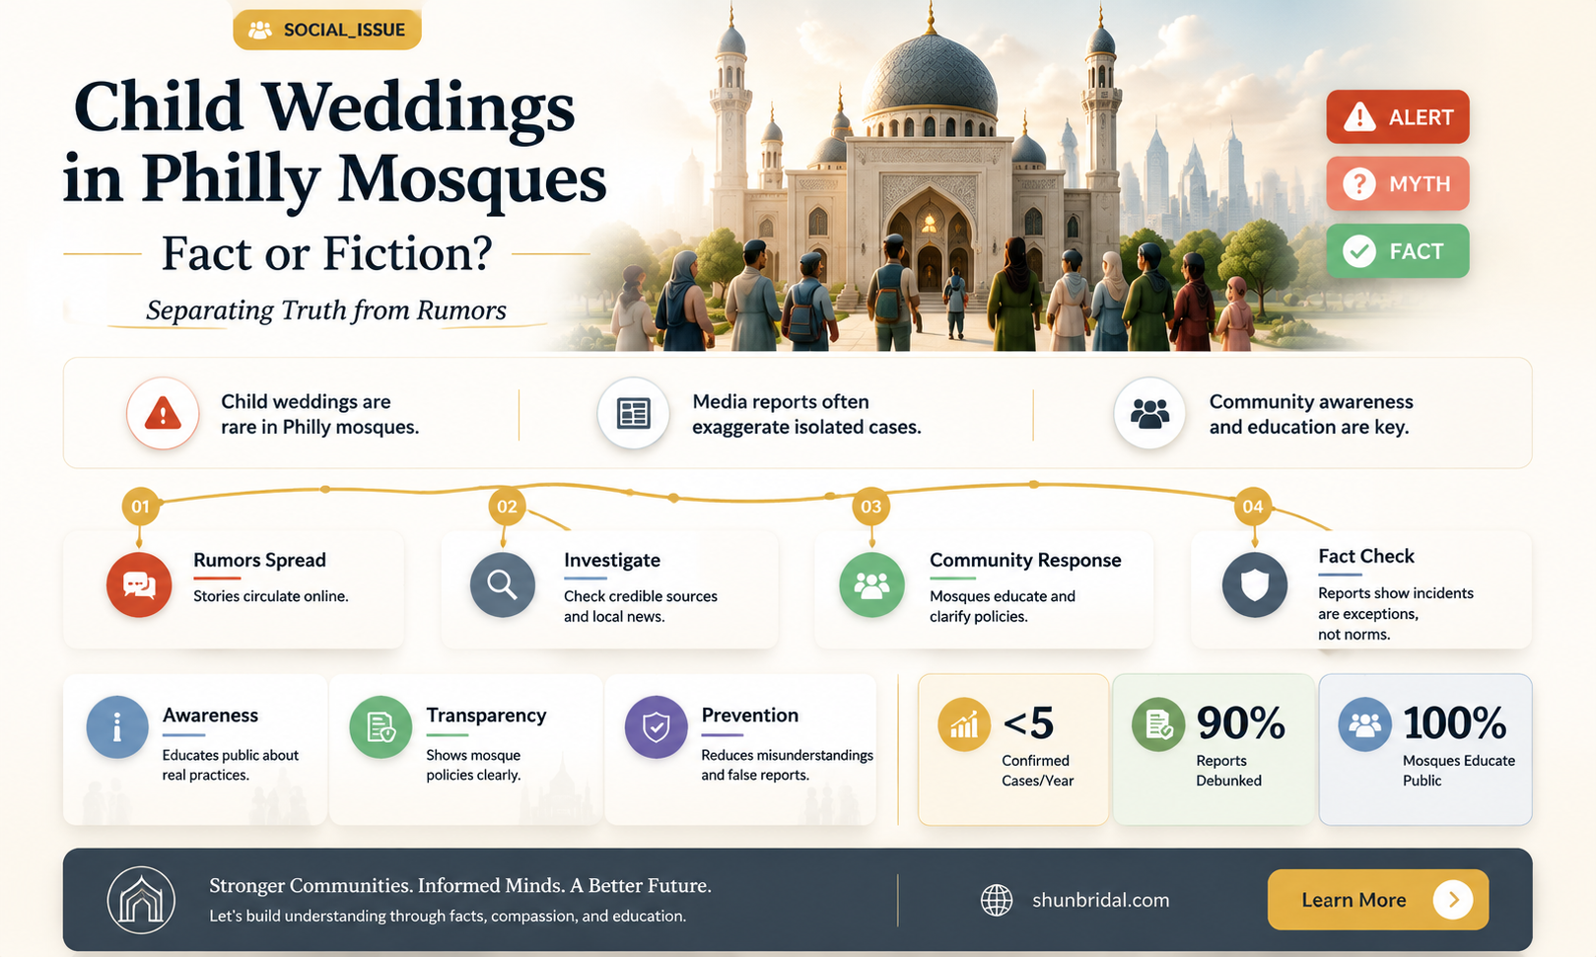Click 'Media reports often exaggerate isolated cases.'
This screenshot has width=1596, height=957.
(806, 414)
